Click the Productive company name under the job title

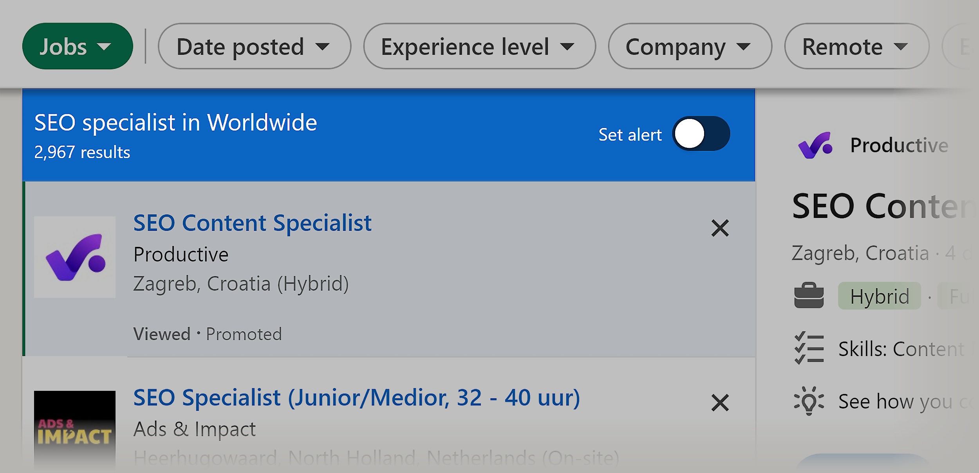pos(181,254)
